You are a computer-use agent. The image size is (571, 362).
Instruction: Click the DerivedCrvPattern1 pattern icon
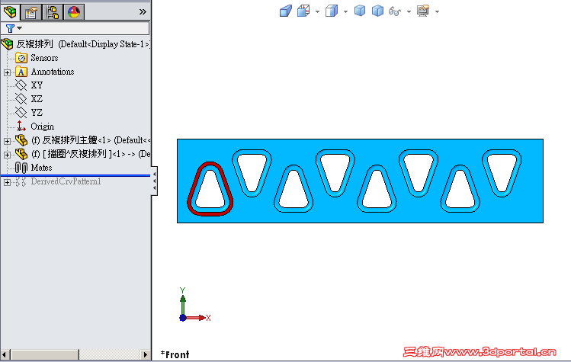tap(21, 181)
